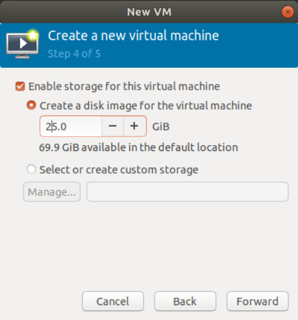
Task: Click the Manage... storage button
Action: coord(52,192)
